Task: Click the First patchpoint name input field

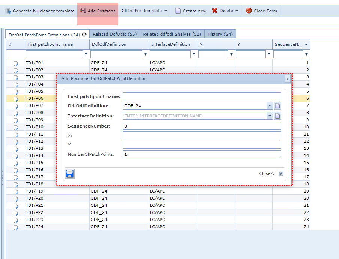Action: coord(202,96)
